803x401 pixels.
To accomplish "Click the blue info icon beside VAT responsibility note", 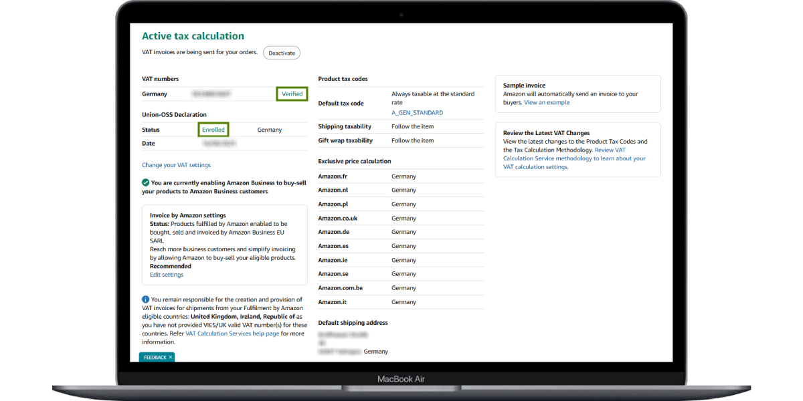I will [145, 299].
